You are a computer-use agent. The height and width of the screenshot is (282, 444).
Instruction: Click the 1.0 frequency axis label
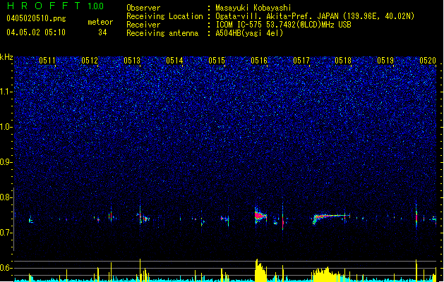6,127
